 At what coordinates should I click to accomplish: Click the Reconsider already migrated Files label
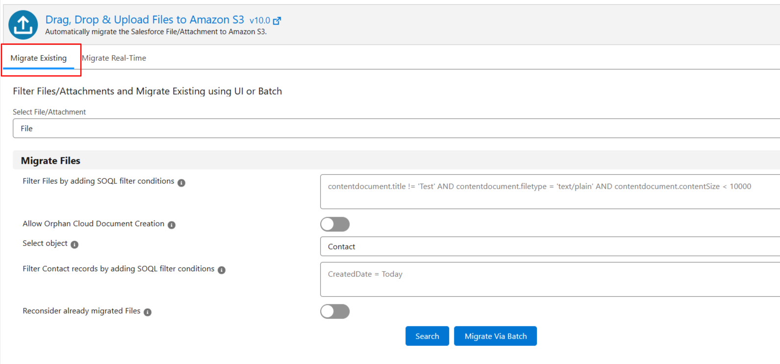pyautogui.click(x=81, y=311)
